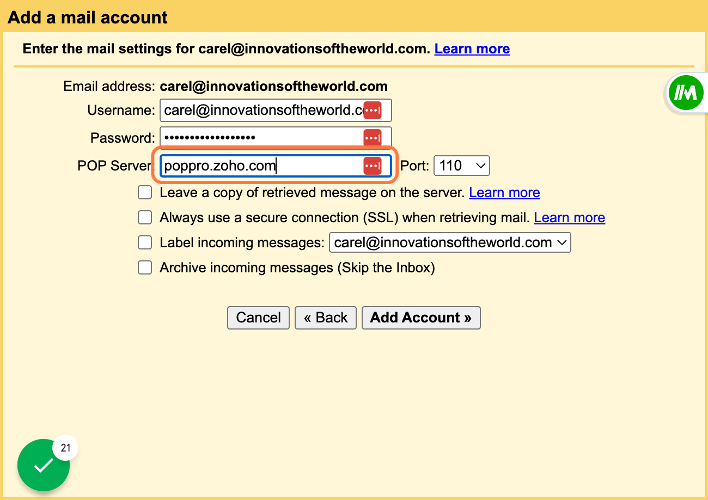The image size is (708, 500).
Task: Select the bold email address carel@innovationsoftheworld.com
Action: point(273,86)
